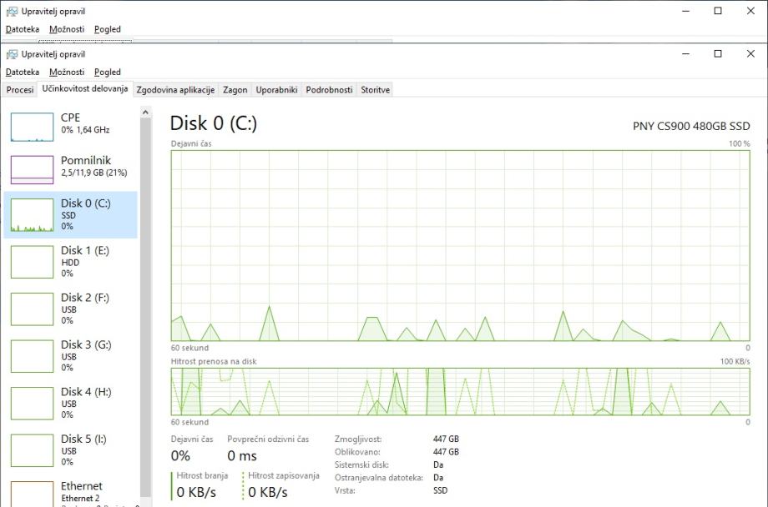This screenshot has height=507, width=768.
Task: Open the Pogled menu
Action: click(x=108, y=73)
